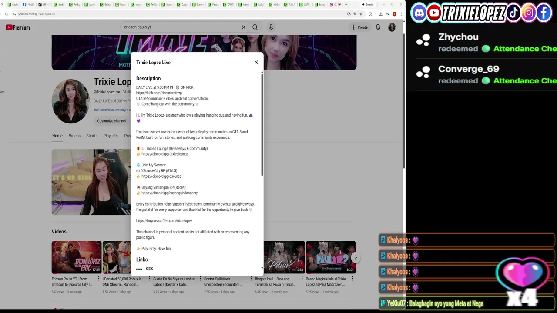Viewport: 557px width, 313px height.
Task: Click the pink heart x4 combo icon
Action: tap(523, 280)
